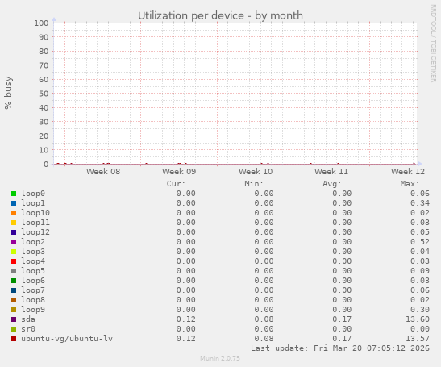Image resolution: width=441 pixels, height=367 pixels.
Task: Click the loop2 purple color swatch
Action: 14,242
